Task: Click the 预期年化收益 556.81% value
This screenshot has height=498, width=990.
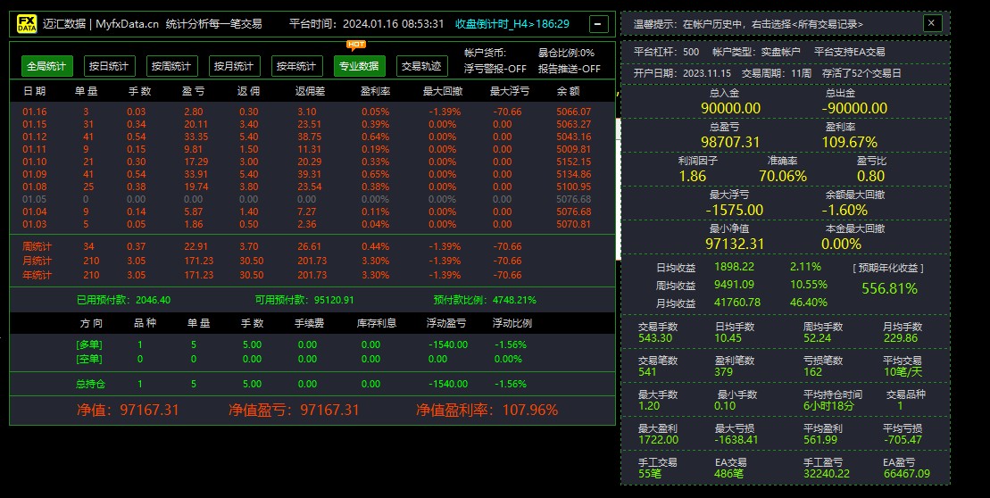Action: pyautogui.click(x=890, y=288)
